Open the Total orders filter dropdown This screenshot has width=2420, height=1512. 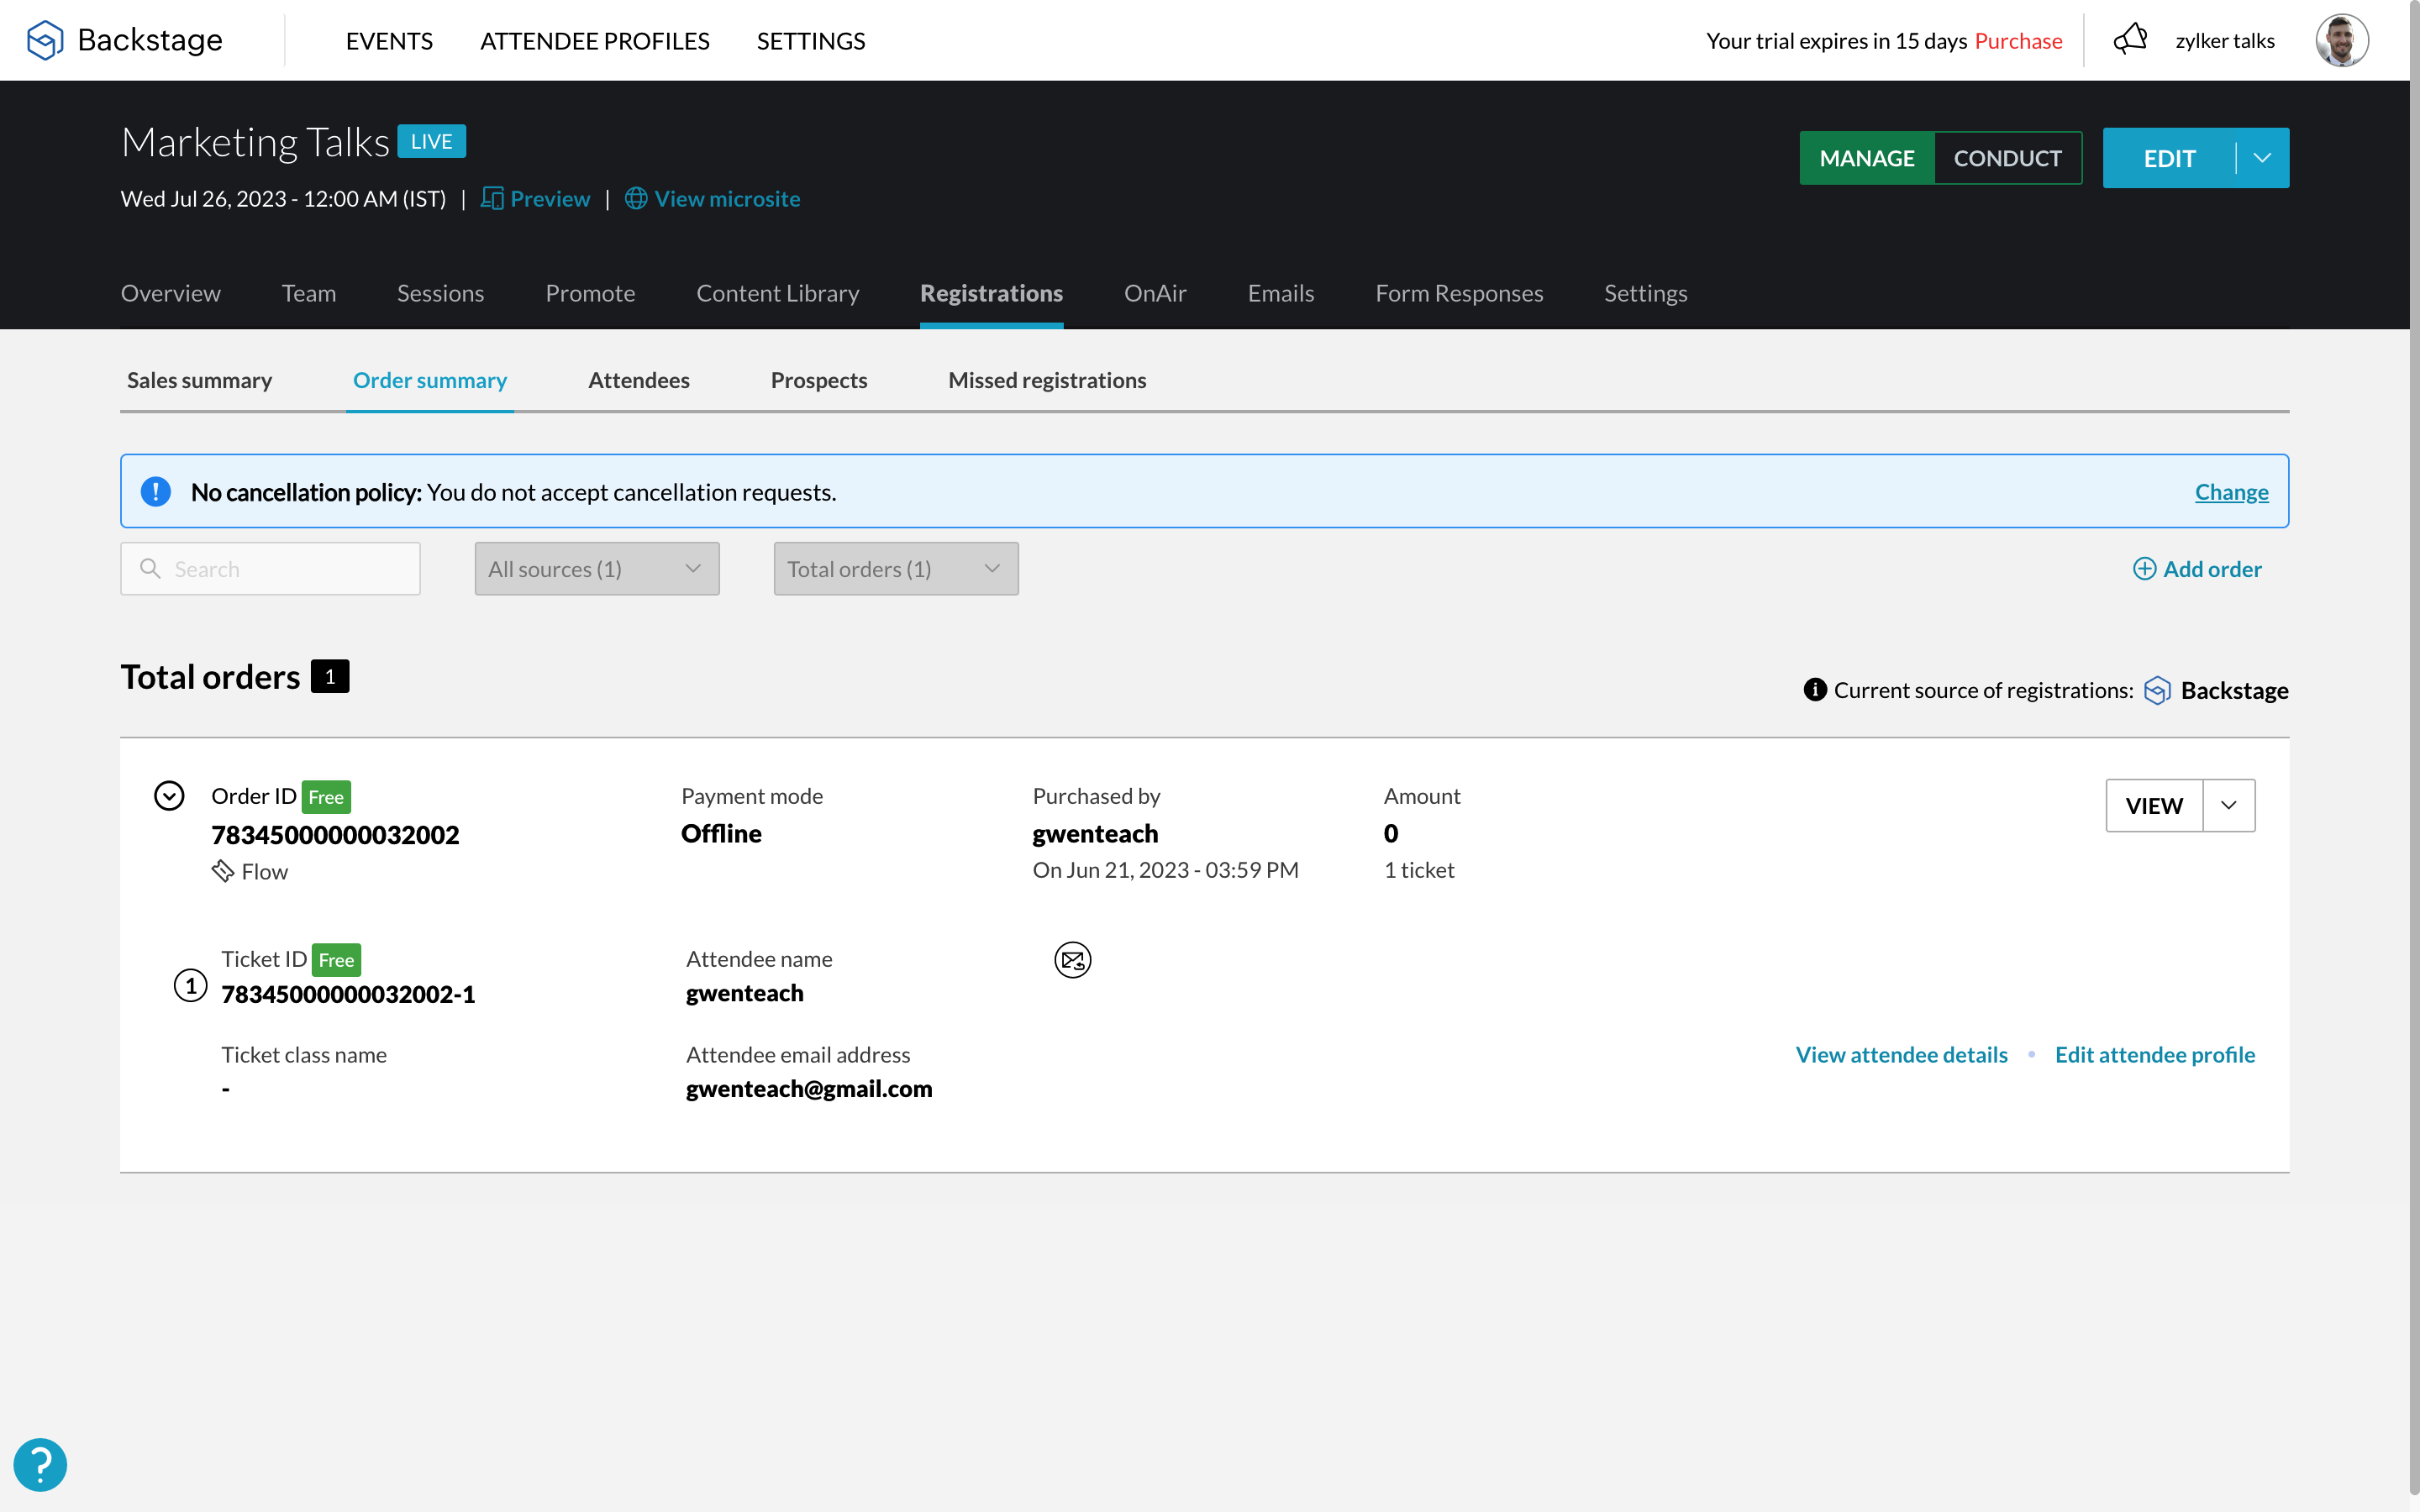895,569
